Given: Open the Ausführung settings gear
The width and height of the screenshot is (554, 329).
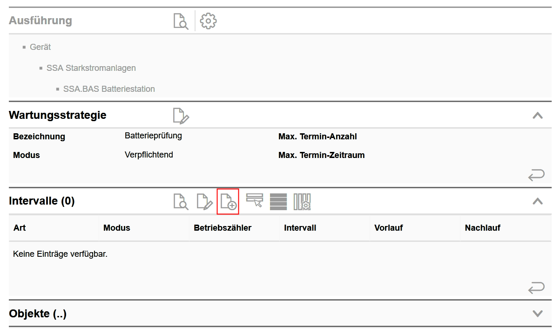Looking at the screenshot, I should (208, 21).
